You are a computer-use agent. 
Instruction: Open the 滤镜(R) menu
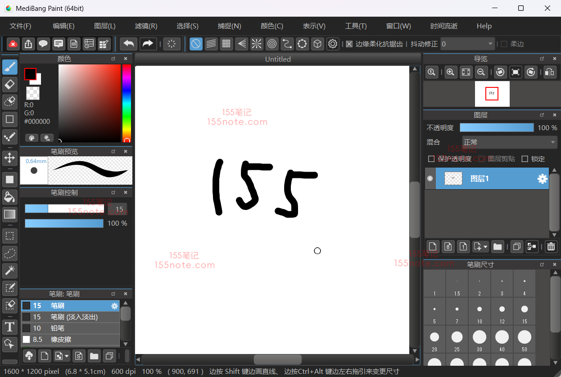click(146, 26)
